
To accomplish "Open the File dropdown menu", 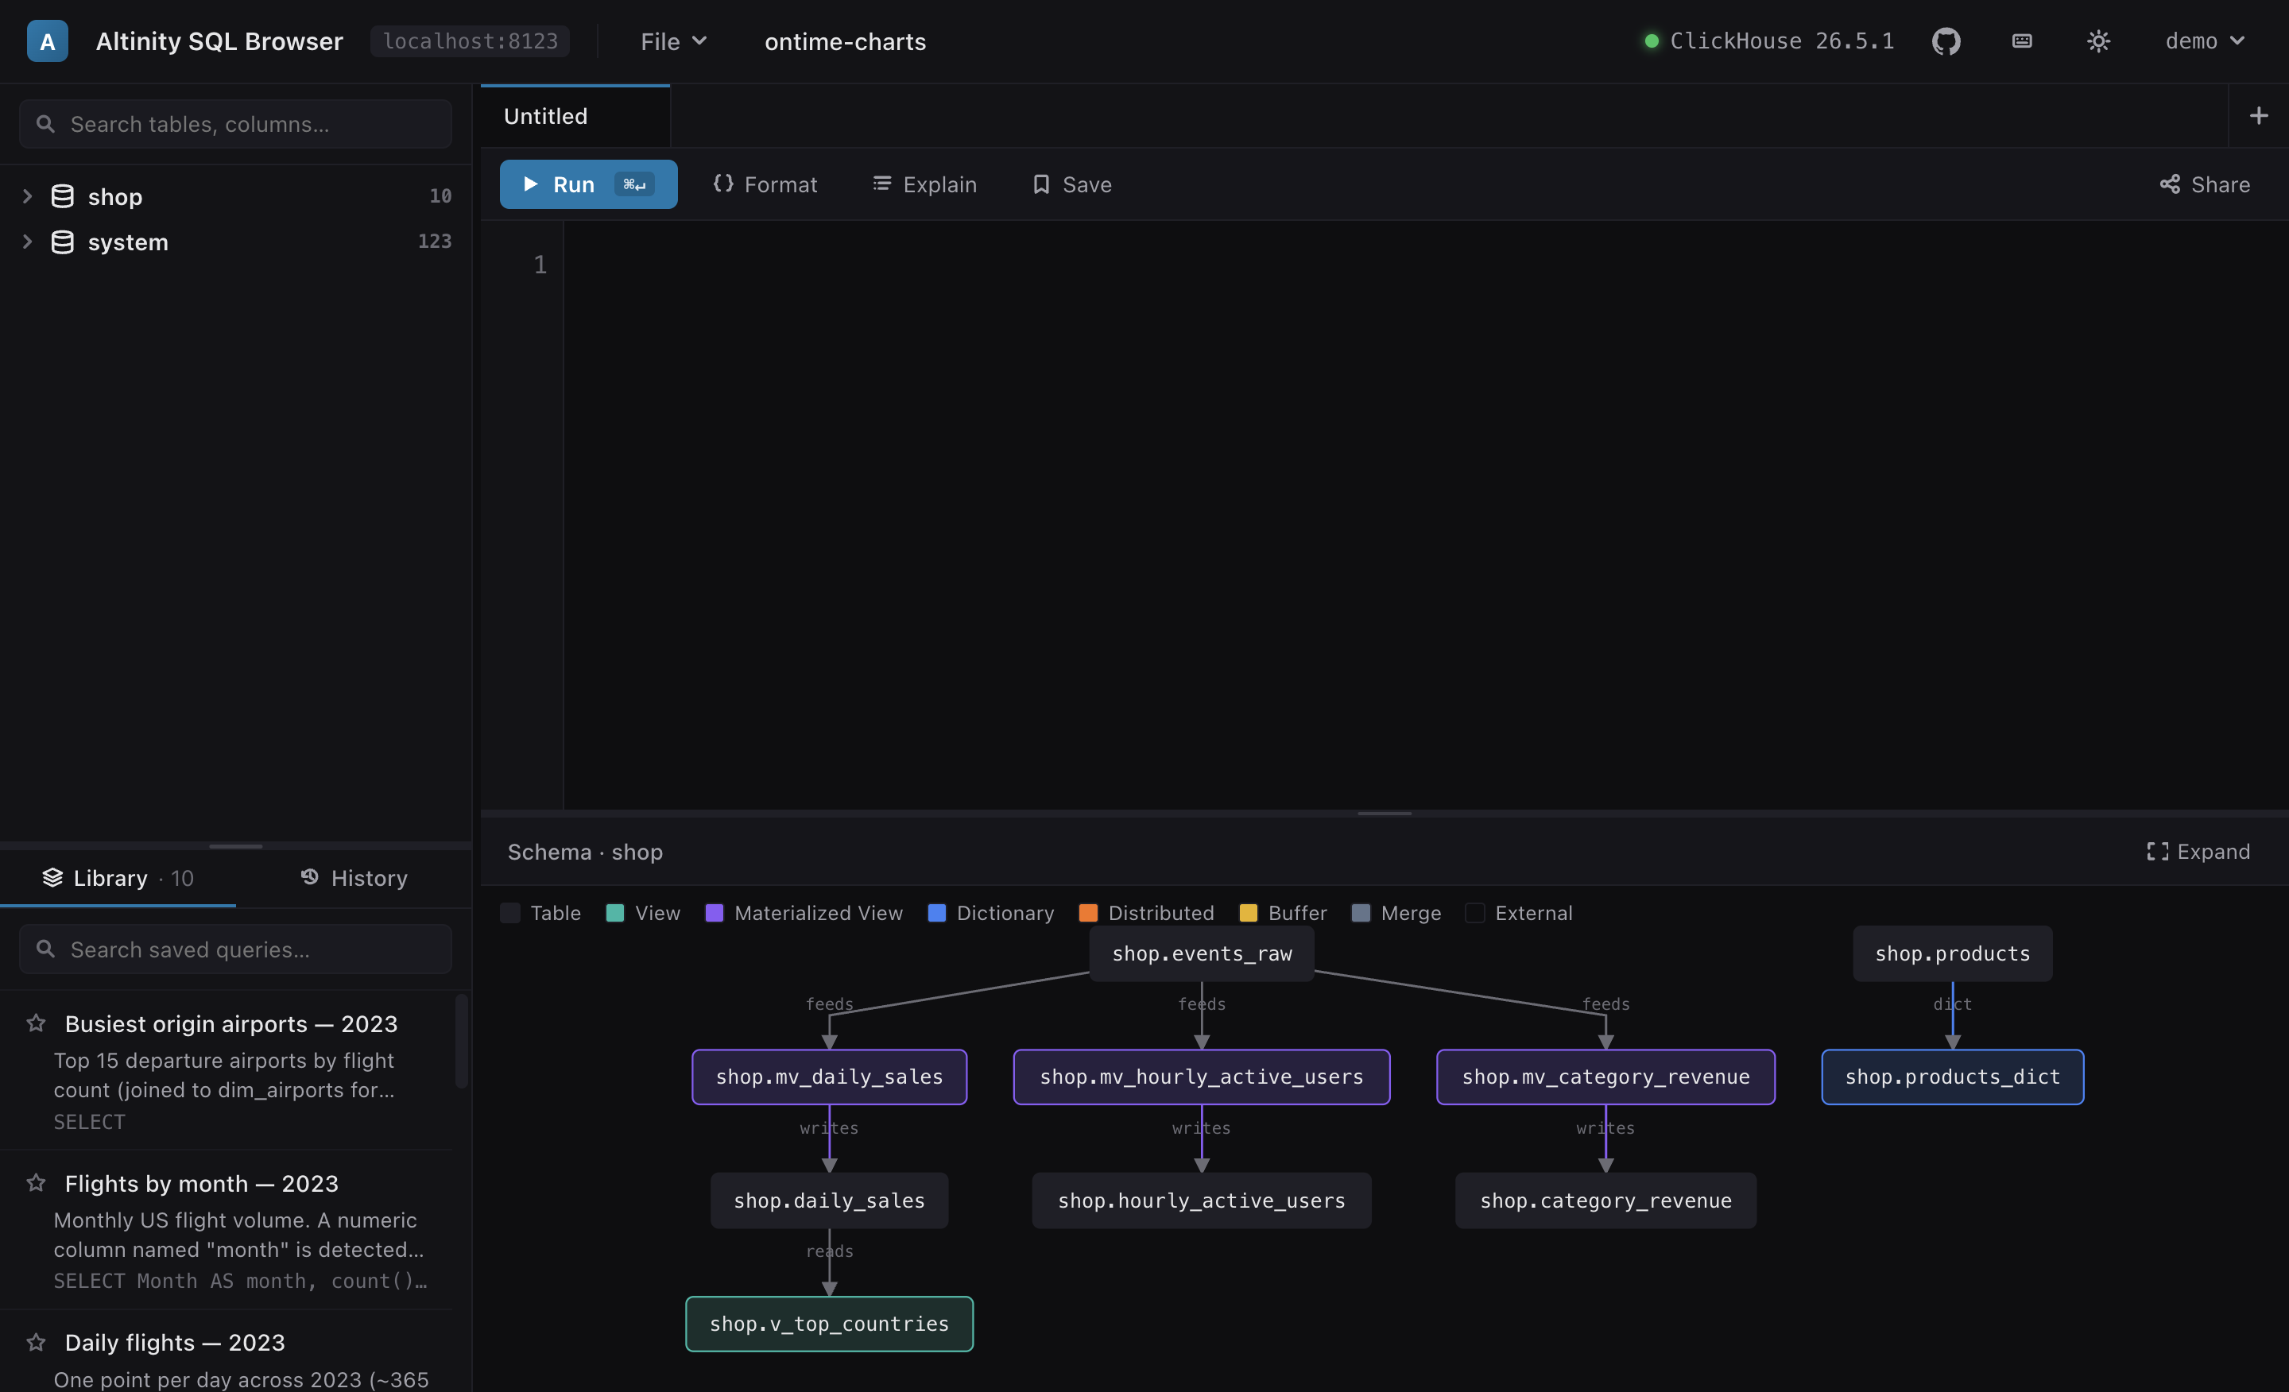I will tap(672, 41).
